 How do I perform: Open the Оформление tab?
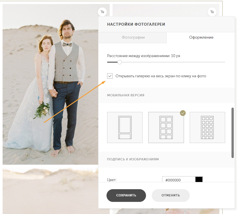click(201, 37)
